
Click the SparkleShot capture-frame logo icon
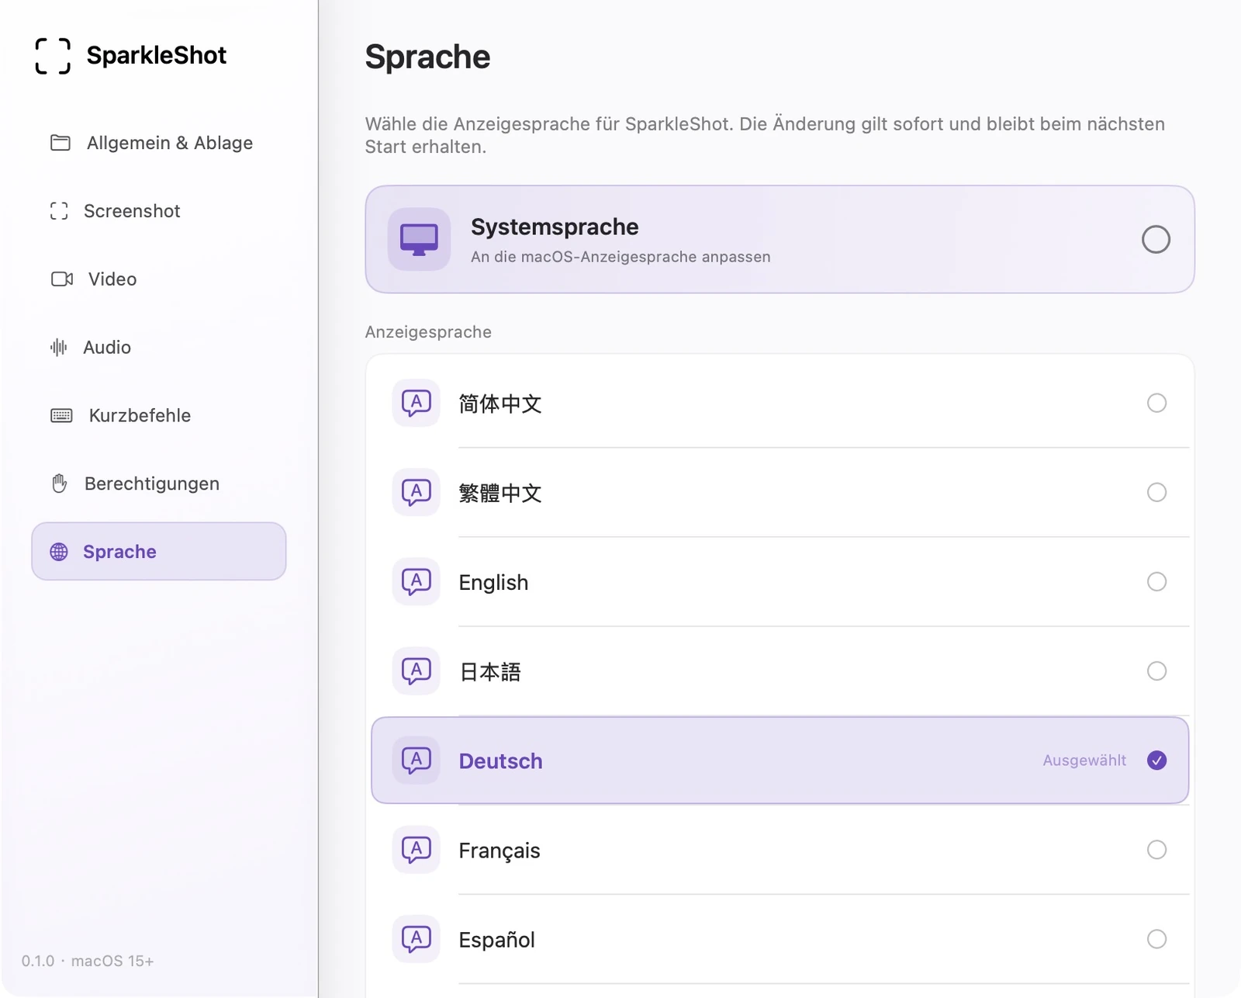tap(53, 56)
